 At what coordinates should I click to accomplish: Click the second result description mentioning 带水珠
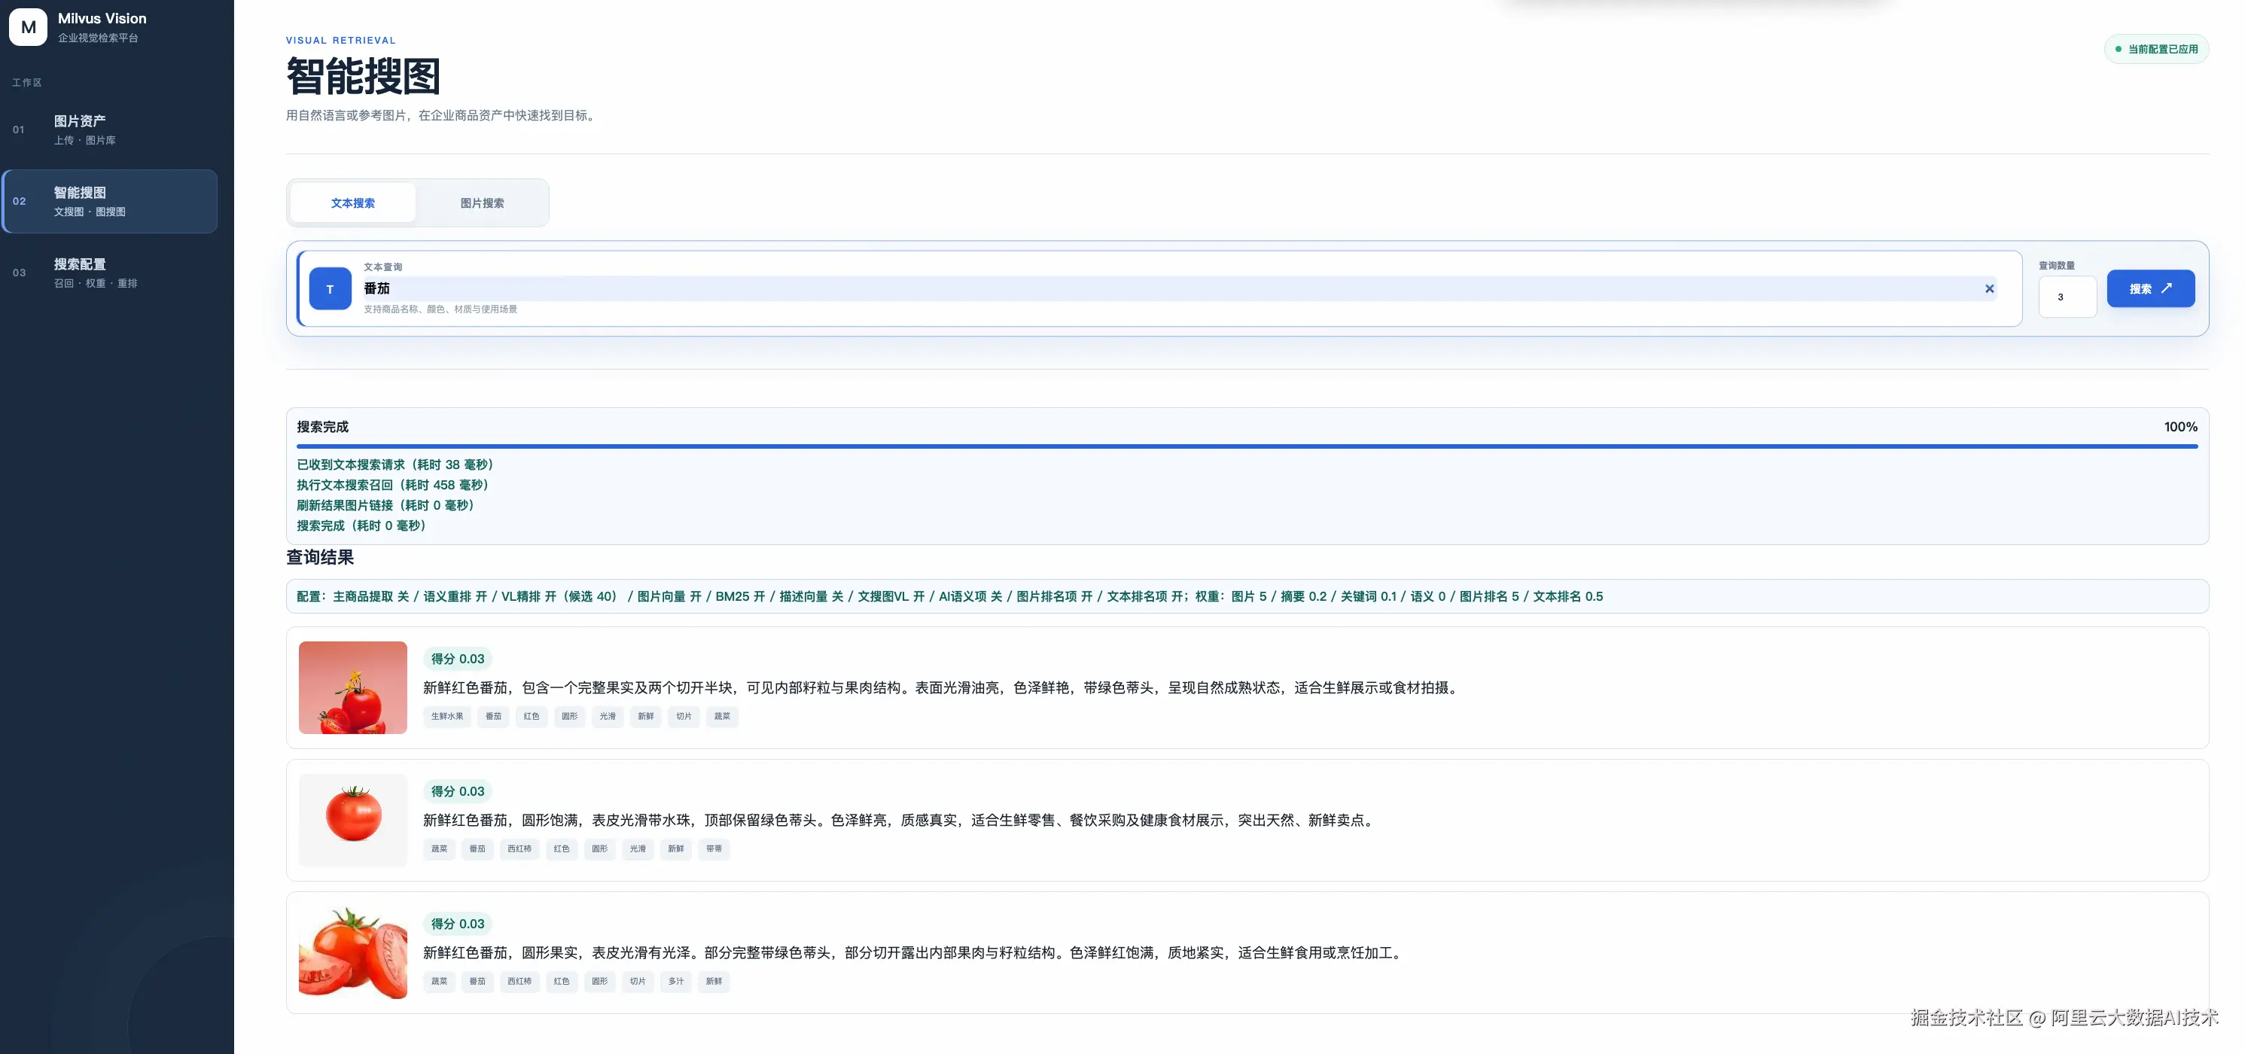[x=900, y=821]
